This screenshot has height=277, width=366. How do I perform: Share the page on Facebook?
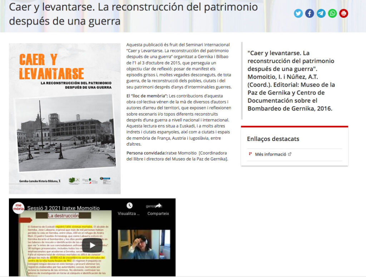(x=310, y=14)
